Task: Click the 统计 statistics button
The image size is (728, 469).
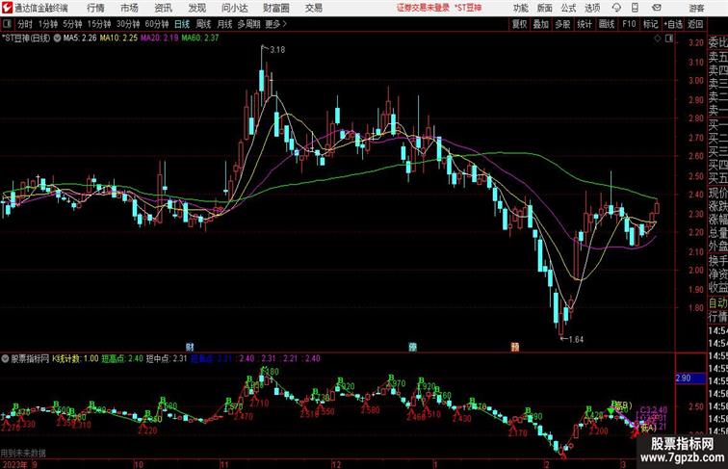Action: click(585, 24)
